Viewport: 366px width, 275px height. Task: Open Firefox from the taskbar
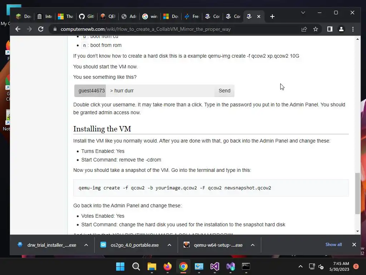click(167, 266)
